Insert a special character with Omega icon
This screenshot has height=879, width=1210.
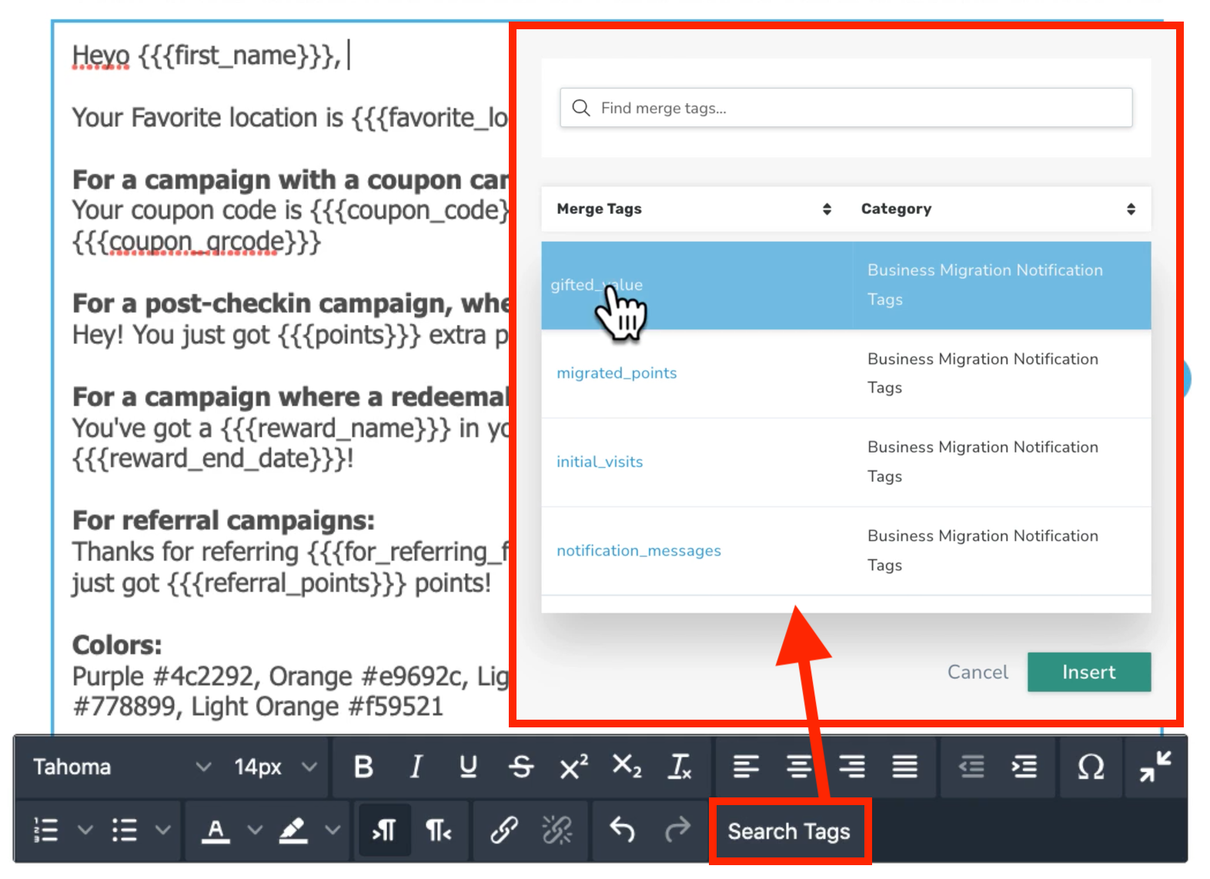[x=1090, y=767]
